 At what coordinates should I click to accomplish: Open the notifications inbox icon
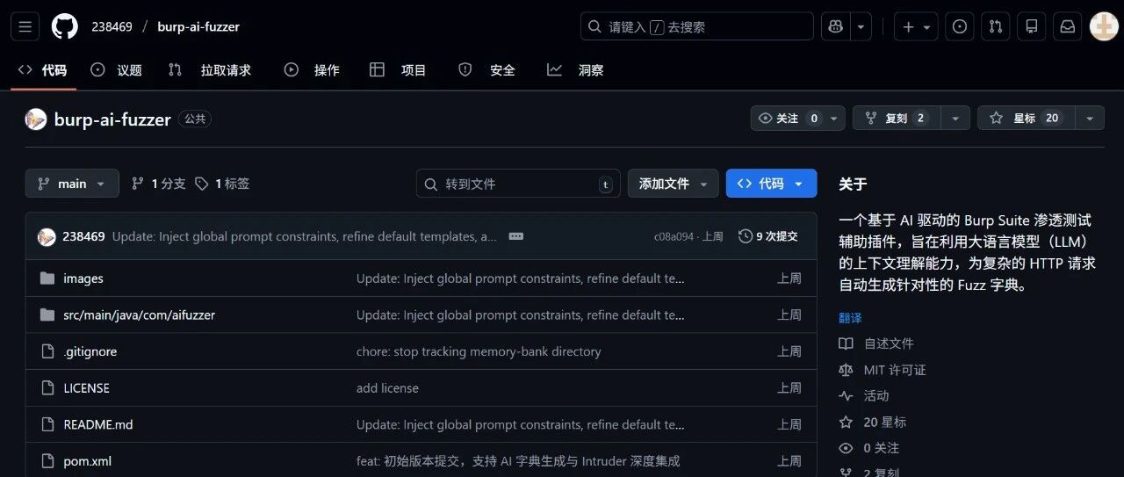tap(1068, 26)
